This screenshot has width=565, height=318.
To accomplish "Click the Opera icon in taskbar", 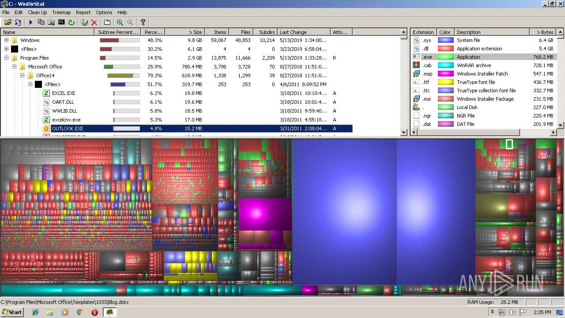I will click(x=94, y=312).
